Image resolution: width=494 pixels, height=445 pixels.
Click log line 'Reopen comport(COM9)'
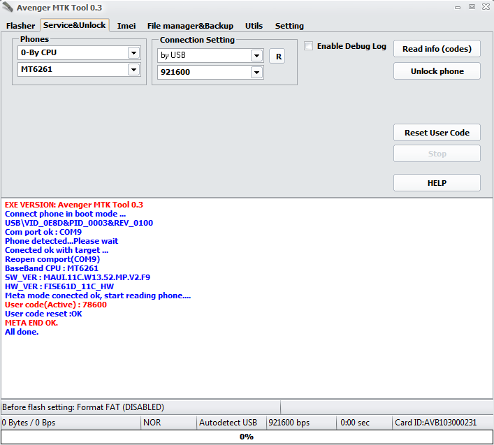point(52,259)
